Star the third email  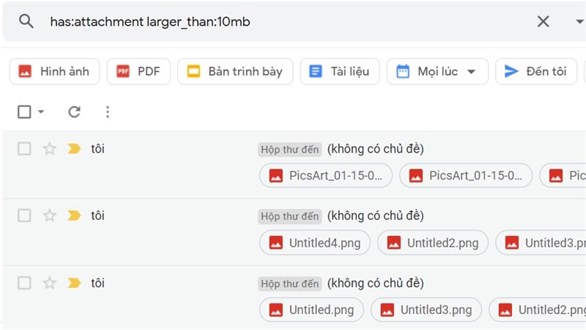pyautogui.click(x=49, y=283)
